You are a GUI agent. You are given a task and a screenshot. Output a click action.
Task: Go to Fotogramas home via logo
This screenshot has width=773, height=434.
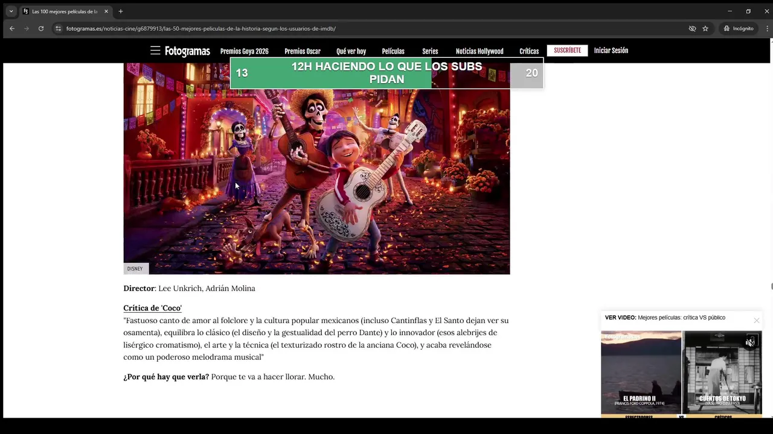187,51
